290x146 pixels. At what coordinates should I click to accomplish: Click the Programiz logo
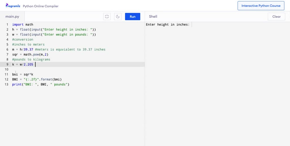13,6
